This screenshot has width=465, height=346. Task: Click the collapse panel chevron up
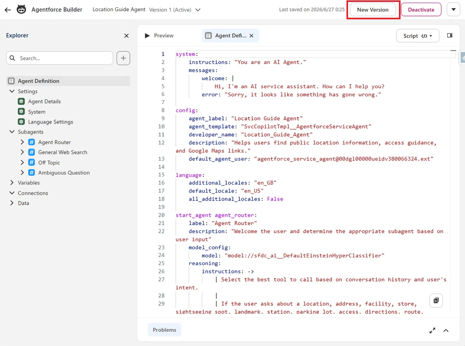(x=446, y=331)
